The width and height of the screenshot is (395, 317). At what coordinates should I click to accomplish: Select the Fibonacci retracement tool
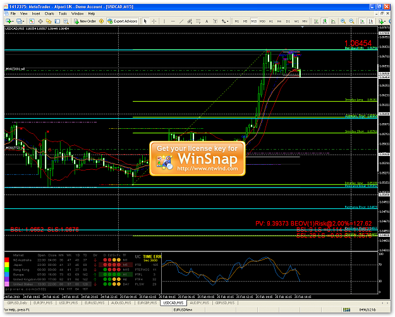point(198,21)
